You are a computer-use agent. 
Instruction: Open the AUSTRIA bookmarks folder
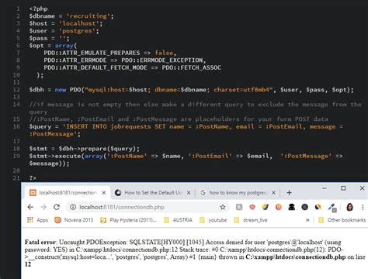(179, 220)
